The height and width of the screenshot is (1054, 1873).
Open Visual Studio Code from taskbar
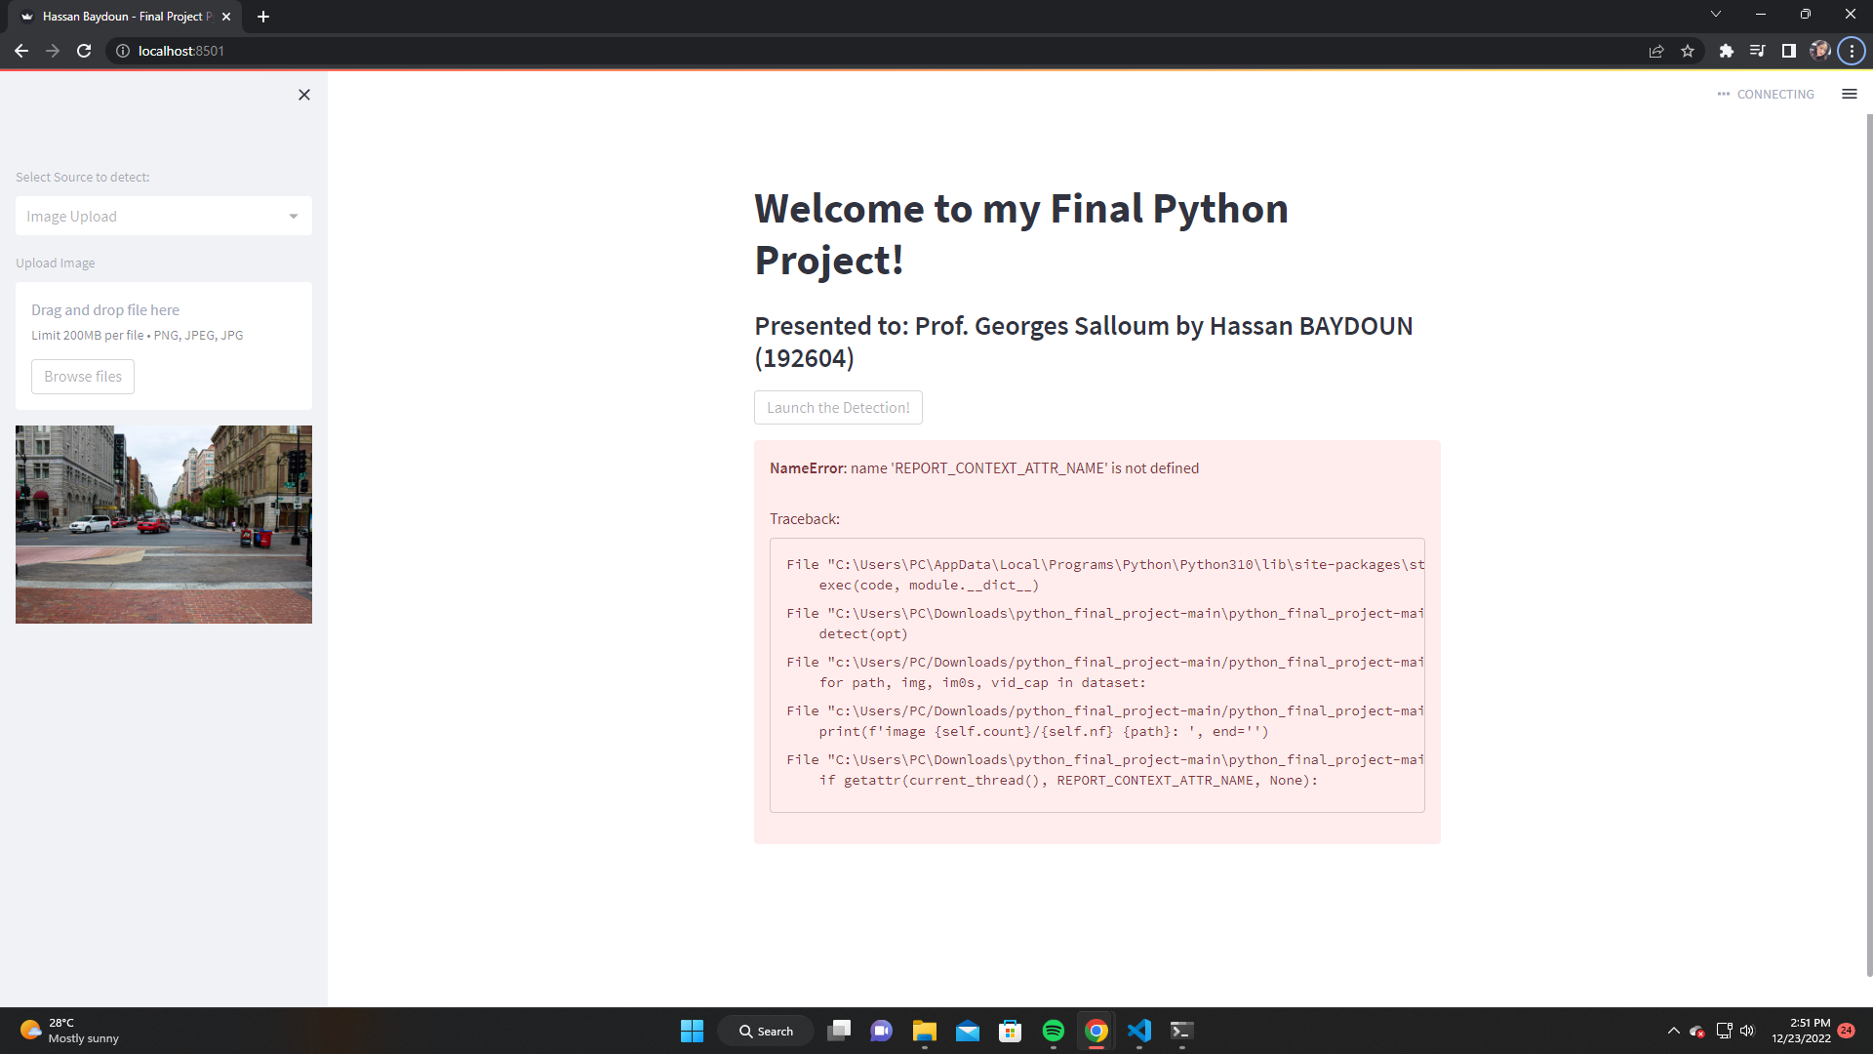pos(1139,1031)
